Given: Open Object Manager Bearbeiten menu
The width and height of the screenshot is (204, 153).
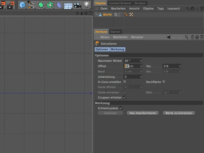Looking at the screenshot, I should click(118, 9).
